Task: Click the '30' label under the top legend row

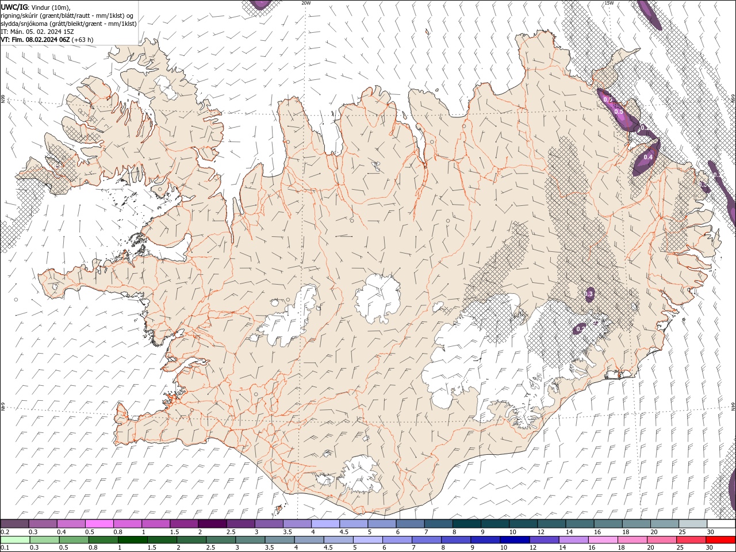Action: 711,532
